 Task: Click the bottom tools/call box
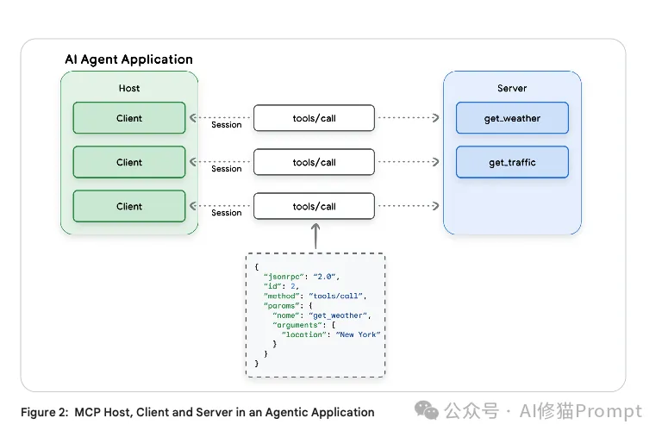pyautogui.click(x=314, y=206)
